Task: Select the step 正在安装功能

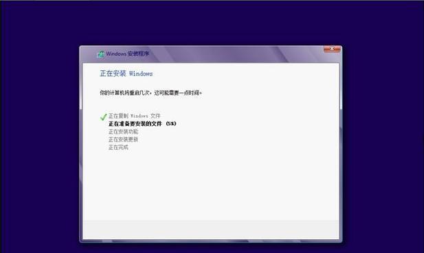Action: 123,131
